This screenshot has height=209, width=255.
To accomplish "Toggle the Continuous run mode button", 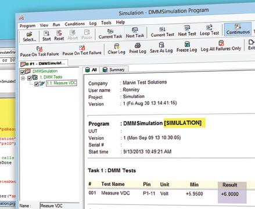I will coord(238,30).
